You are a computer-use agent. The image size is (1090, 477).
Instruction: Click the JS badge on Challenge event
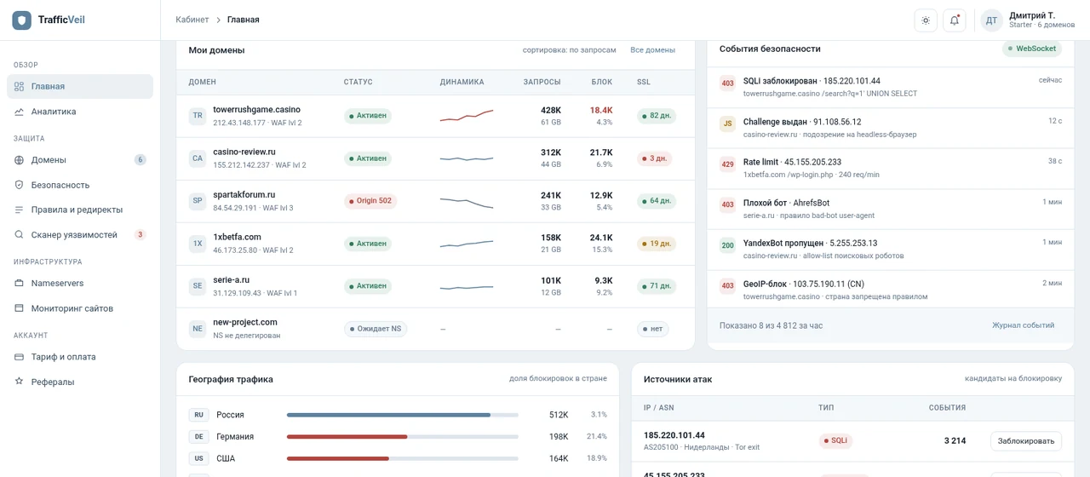pos(727,124)
